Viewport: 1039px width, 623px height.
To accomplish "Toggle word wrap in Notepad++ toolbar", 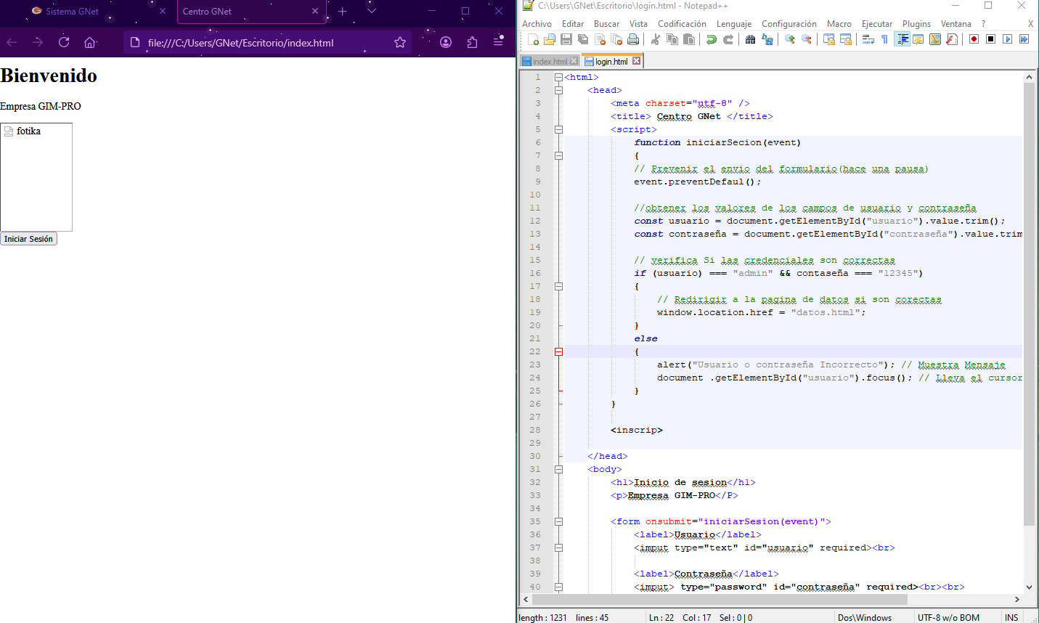I will click(868, 39).
